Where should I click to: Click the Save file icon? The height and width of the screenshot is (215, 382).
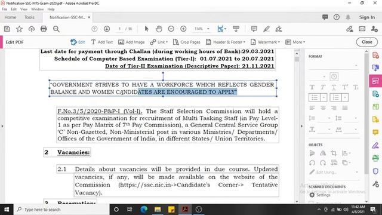point(7,29)
